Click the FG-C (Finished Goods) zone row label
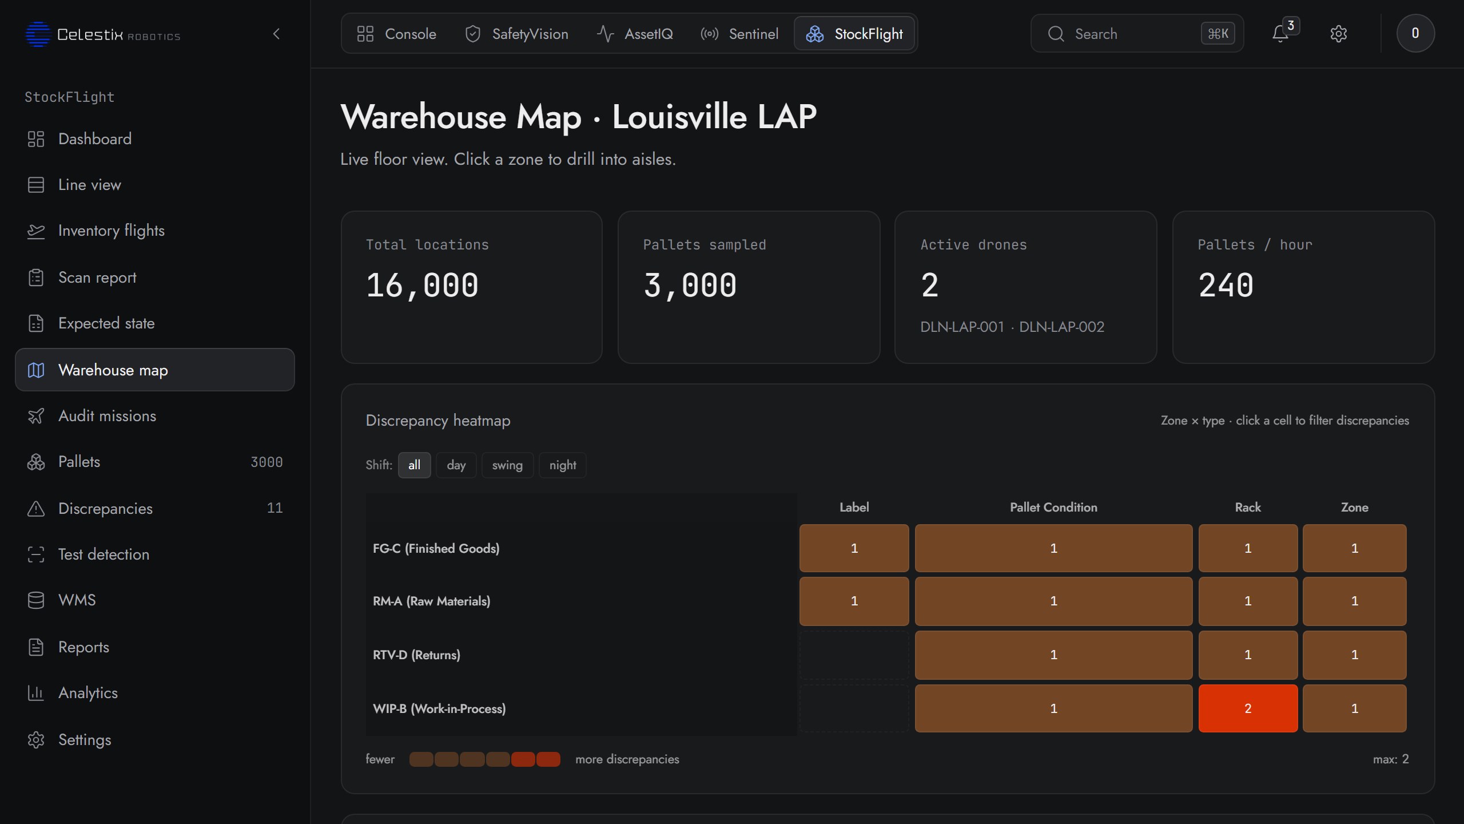1464x824 pixels. pyautogui.click(x=436, y=548)
